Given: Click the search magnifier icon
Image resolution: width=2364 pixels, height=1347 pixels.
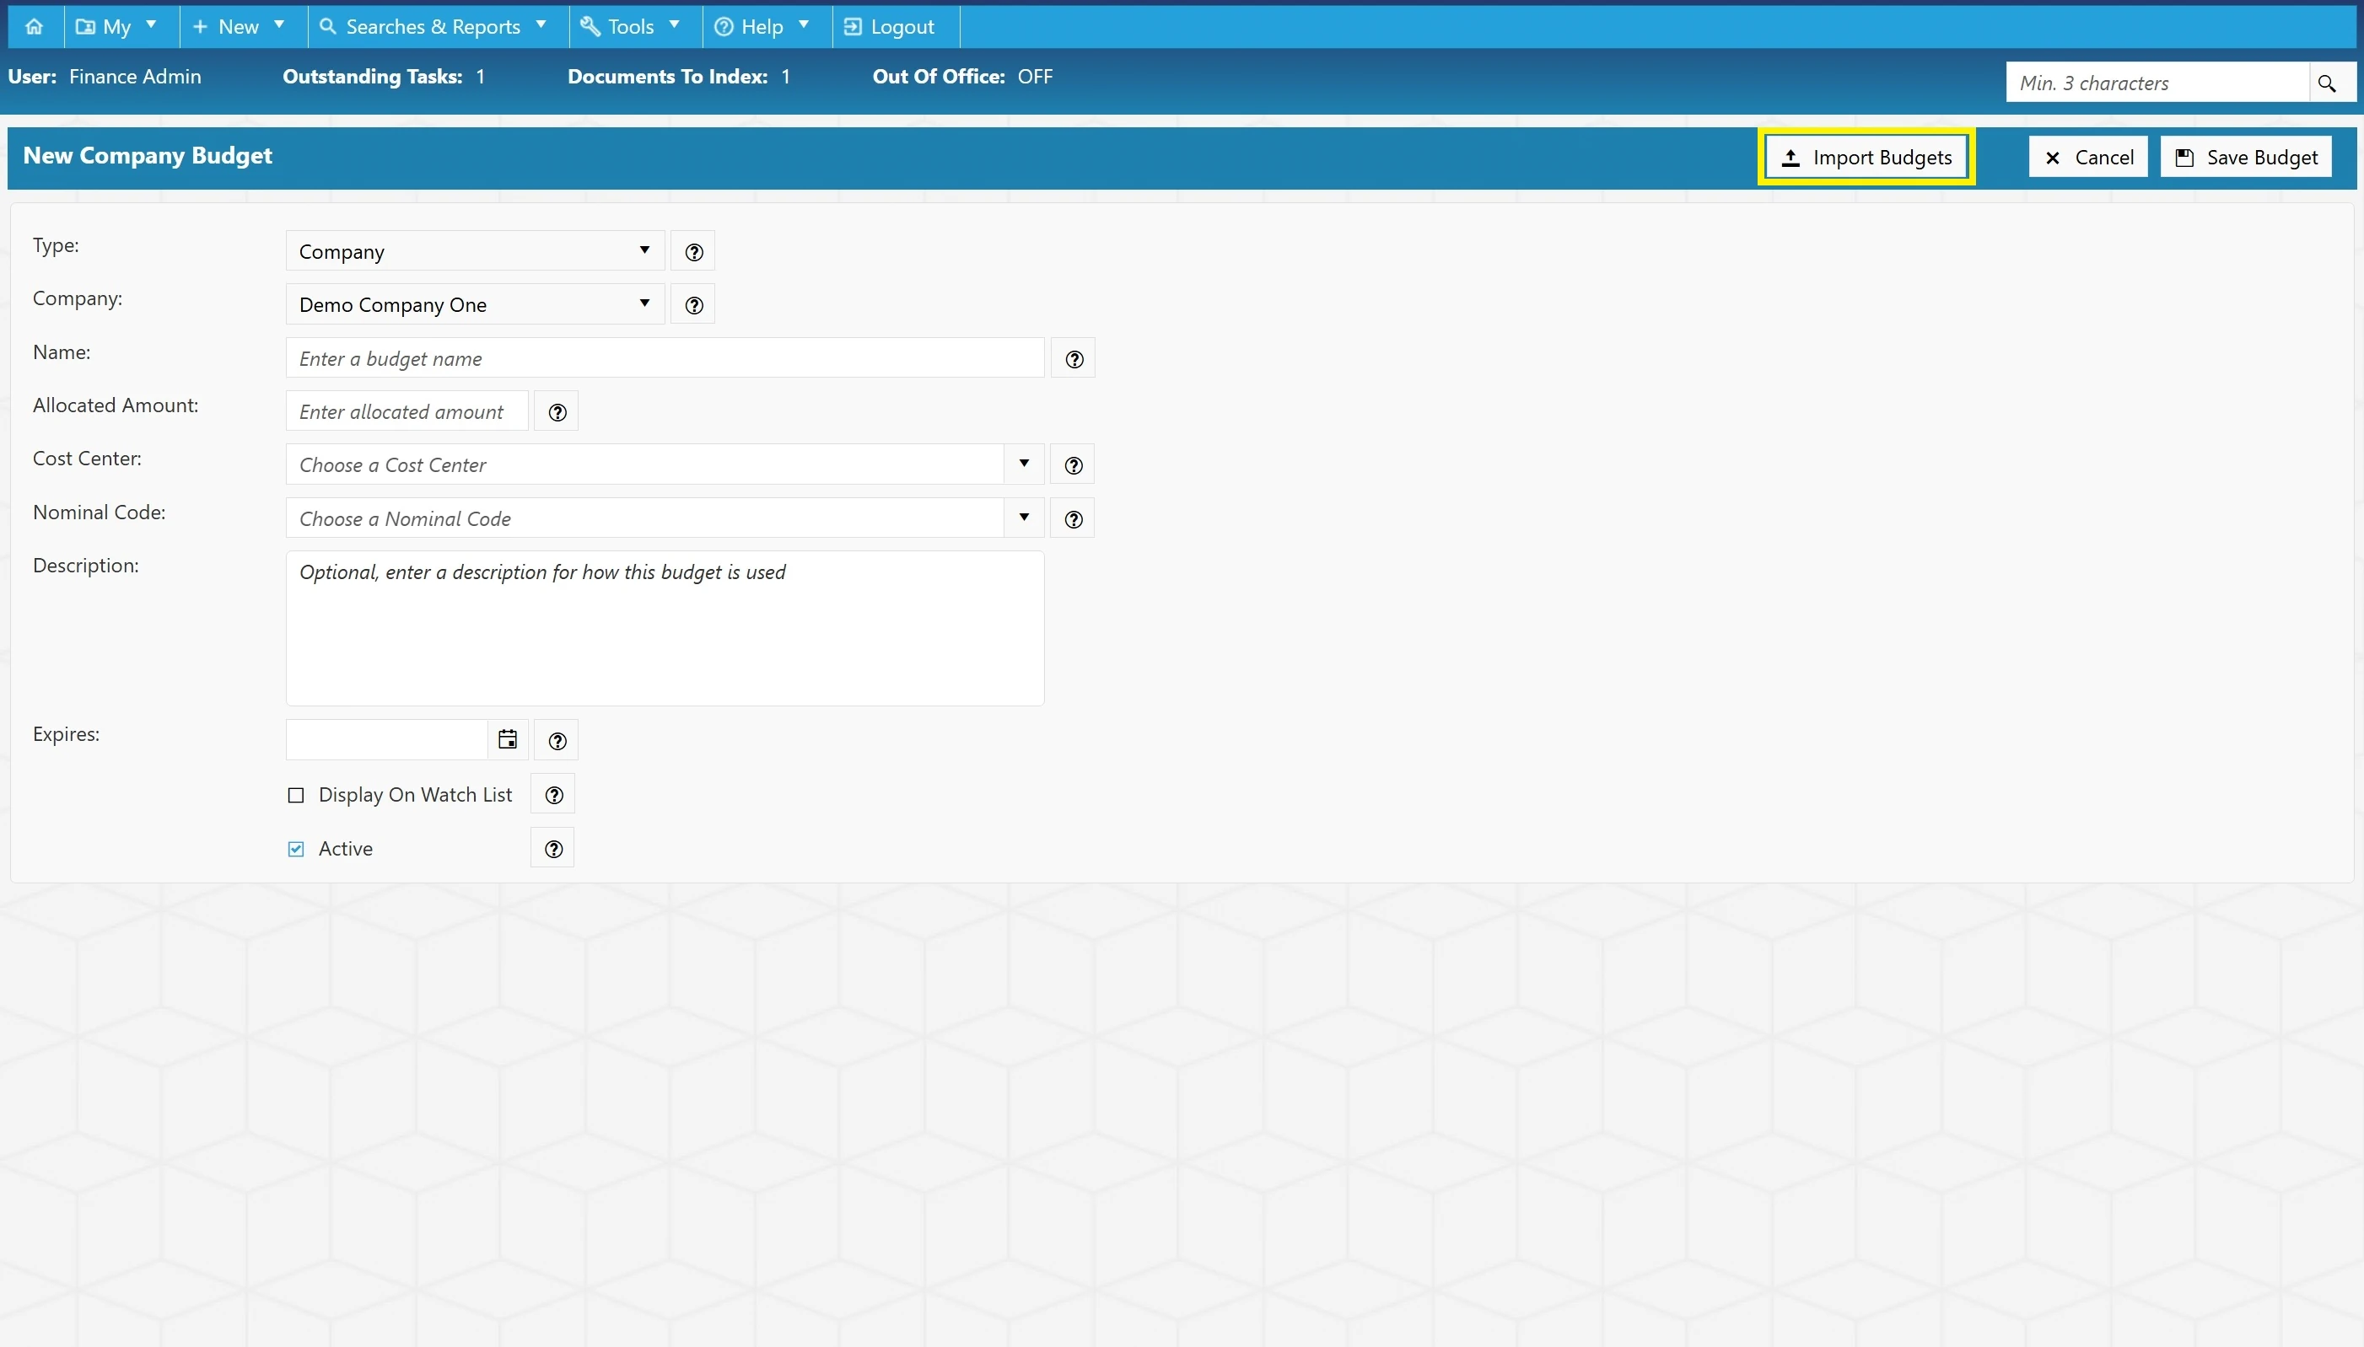Looking at the screenshot, I should tap(2327, 83).
